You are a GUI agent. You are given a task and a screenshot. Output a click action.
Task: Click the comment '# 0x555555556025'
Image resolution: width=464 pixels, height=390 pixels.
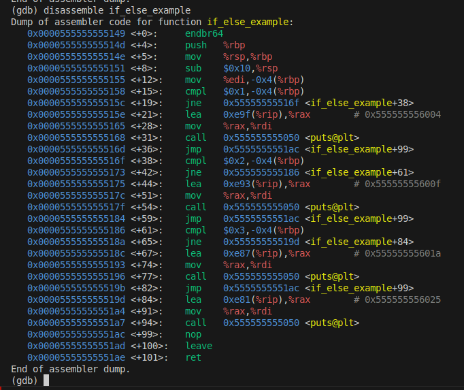coord(397,299)
